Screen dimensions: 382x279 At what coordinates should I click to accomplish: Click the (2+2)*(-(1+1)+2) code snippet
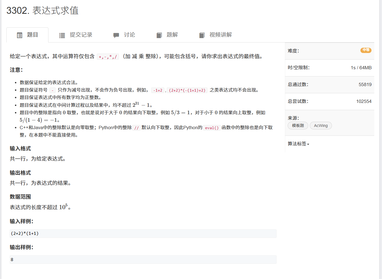point(187,90)
